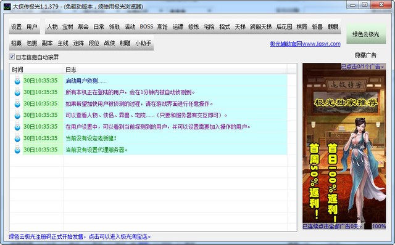The image size is (395, 245).
Task: Select the 后花园 toolbar item
Action: click(284, 26)
